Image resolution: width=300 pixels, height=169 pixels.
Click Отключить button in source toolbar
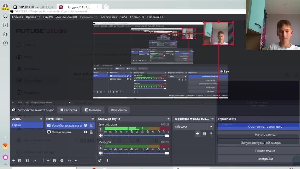[x=119, y=110]
